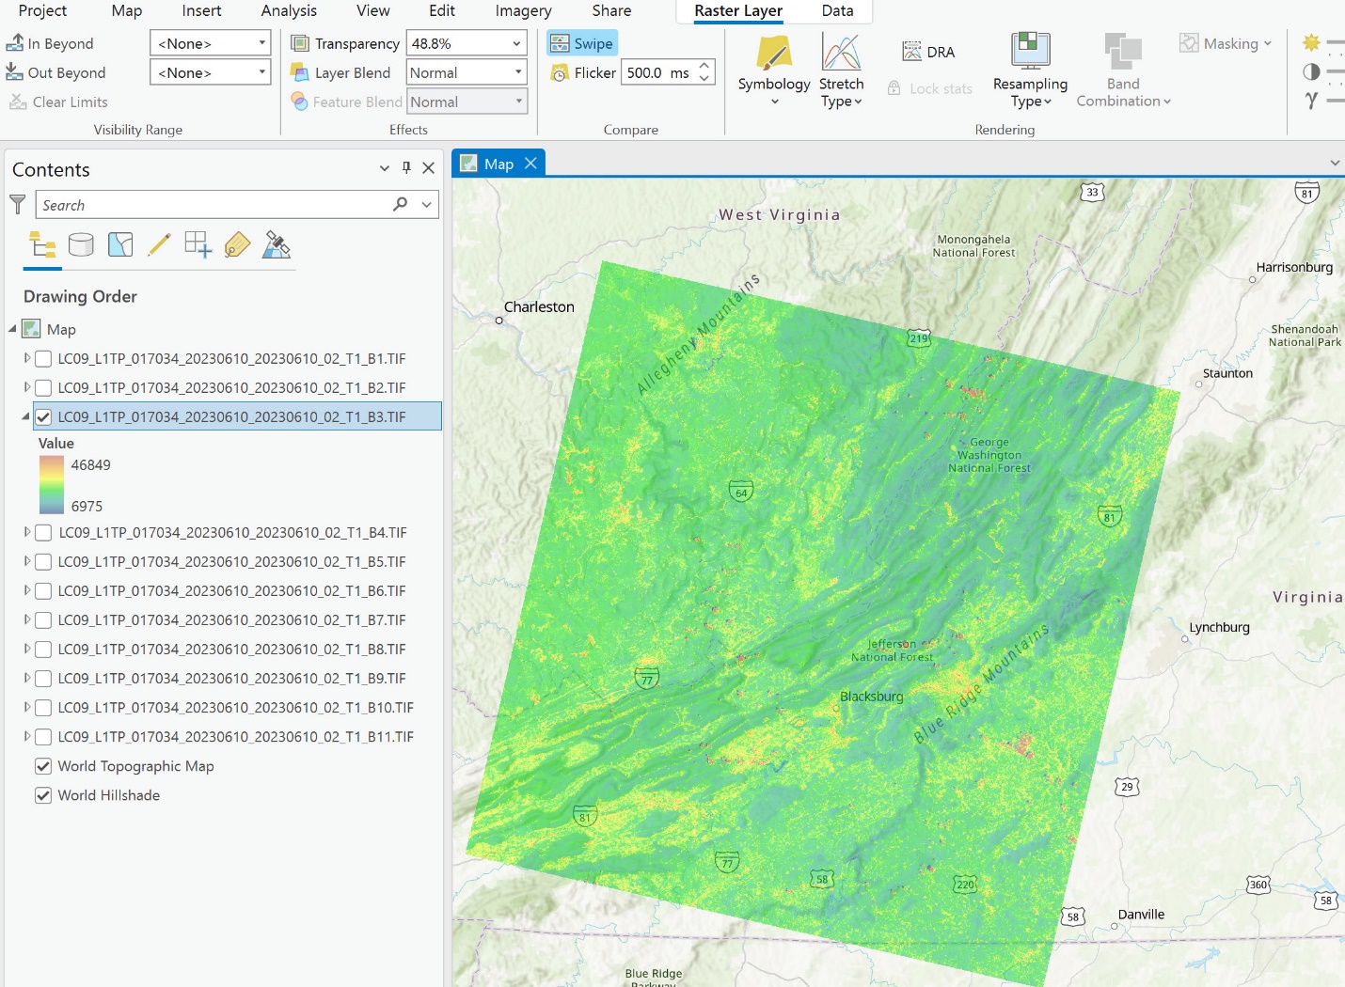Click the In Beyond visibility icon
The image size is (1345, 987).
(x=15, y=43)
